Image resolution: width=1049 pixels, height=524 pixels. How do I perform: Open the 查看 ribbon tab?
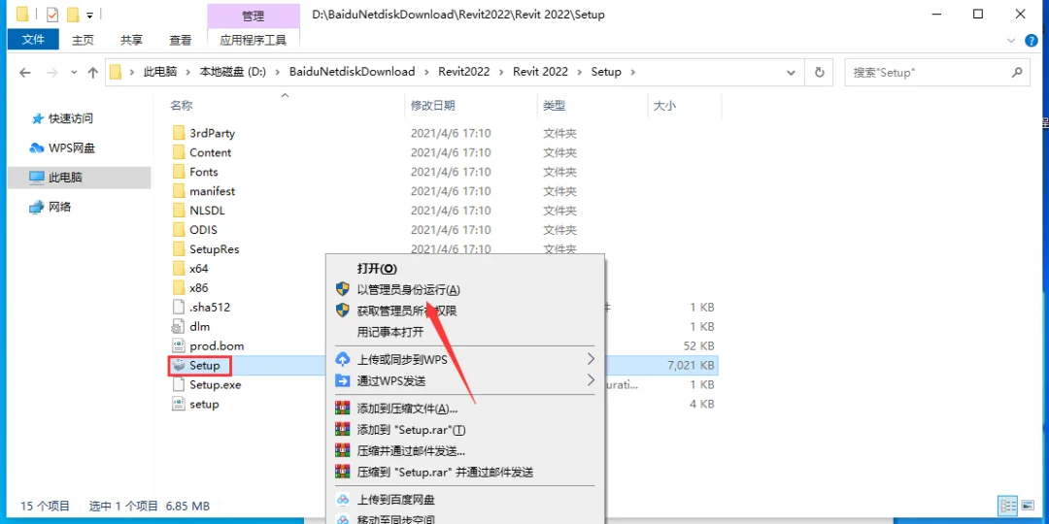pos(180,40)
